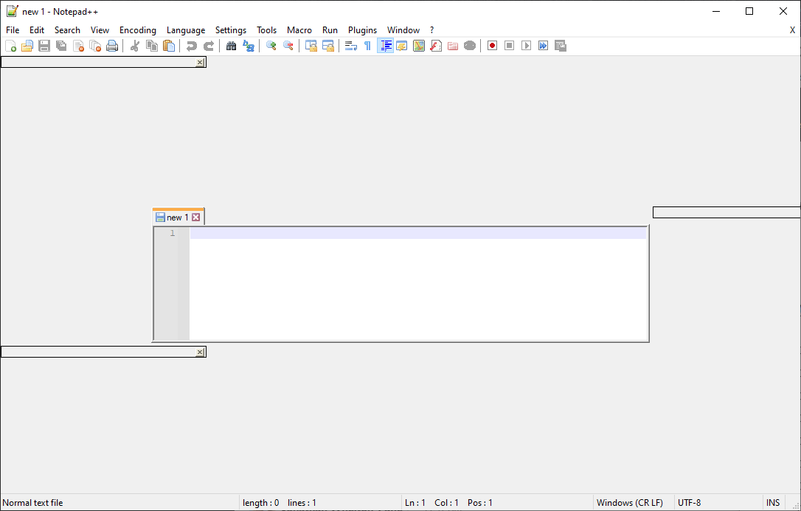Click the Zoom Out magnifier icon
Screen dimensions: 801x511
coord(288,46)
